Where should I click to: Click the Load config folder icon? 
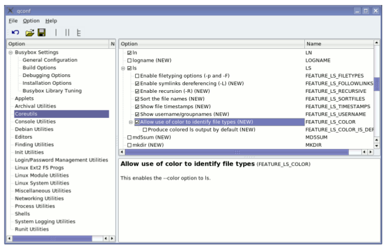coord(30,33)
